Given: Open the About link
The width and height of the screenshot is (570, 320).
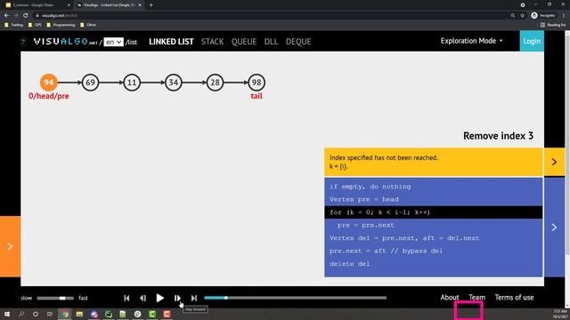Looking at the screenshot, I should (x=450, y=298).
